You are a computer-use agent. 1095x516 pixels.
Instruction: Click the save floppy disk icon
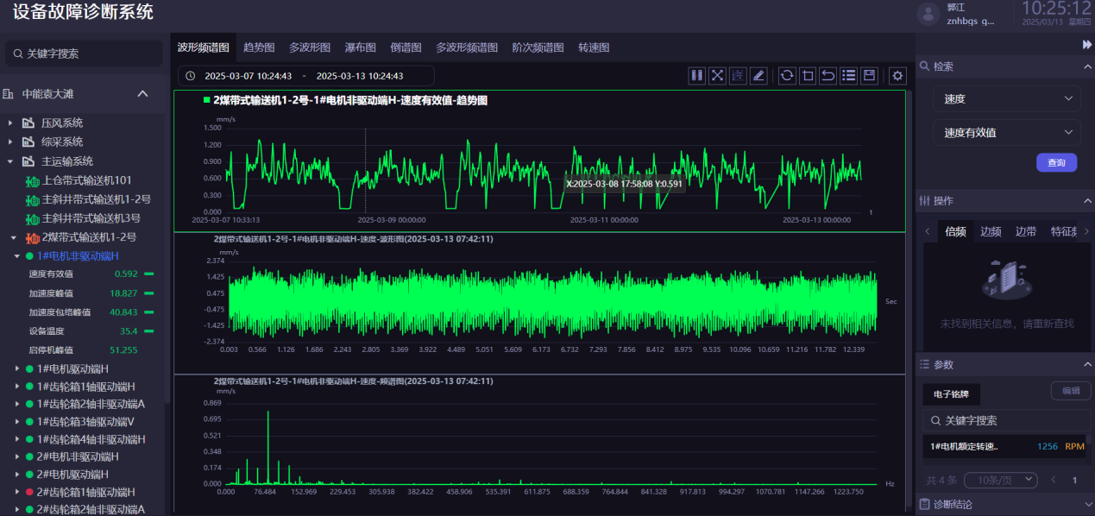(870, 76)
